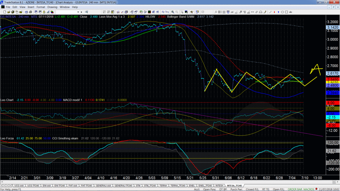The image size is (340, 191).
Task: Open the Help menu
Action: pyautogui.click(x=75, y=7)
